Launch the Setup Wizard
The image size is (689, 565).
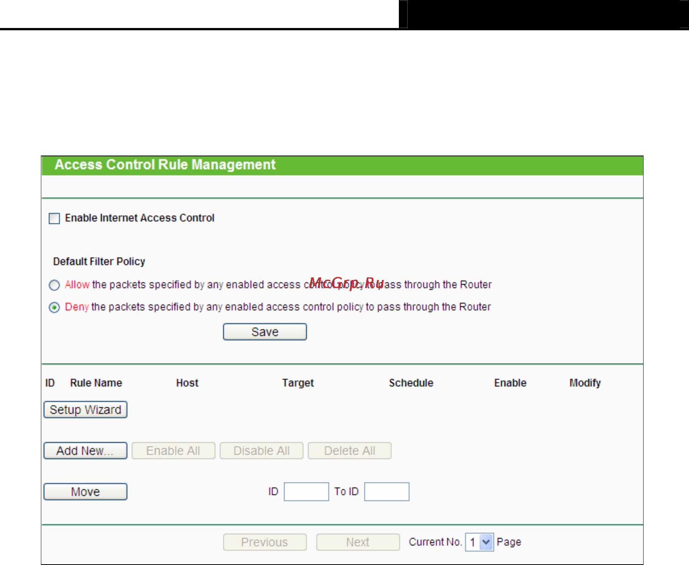(85, 410)
